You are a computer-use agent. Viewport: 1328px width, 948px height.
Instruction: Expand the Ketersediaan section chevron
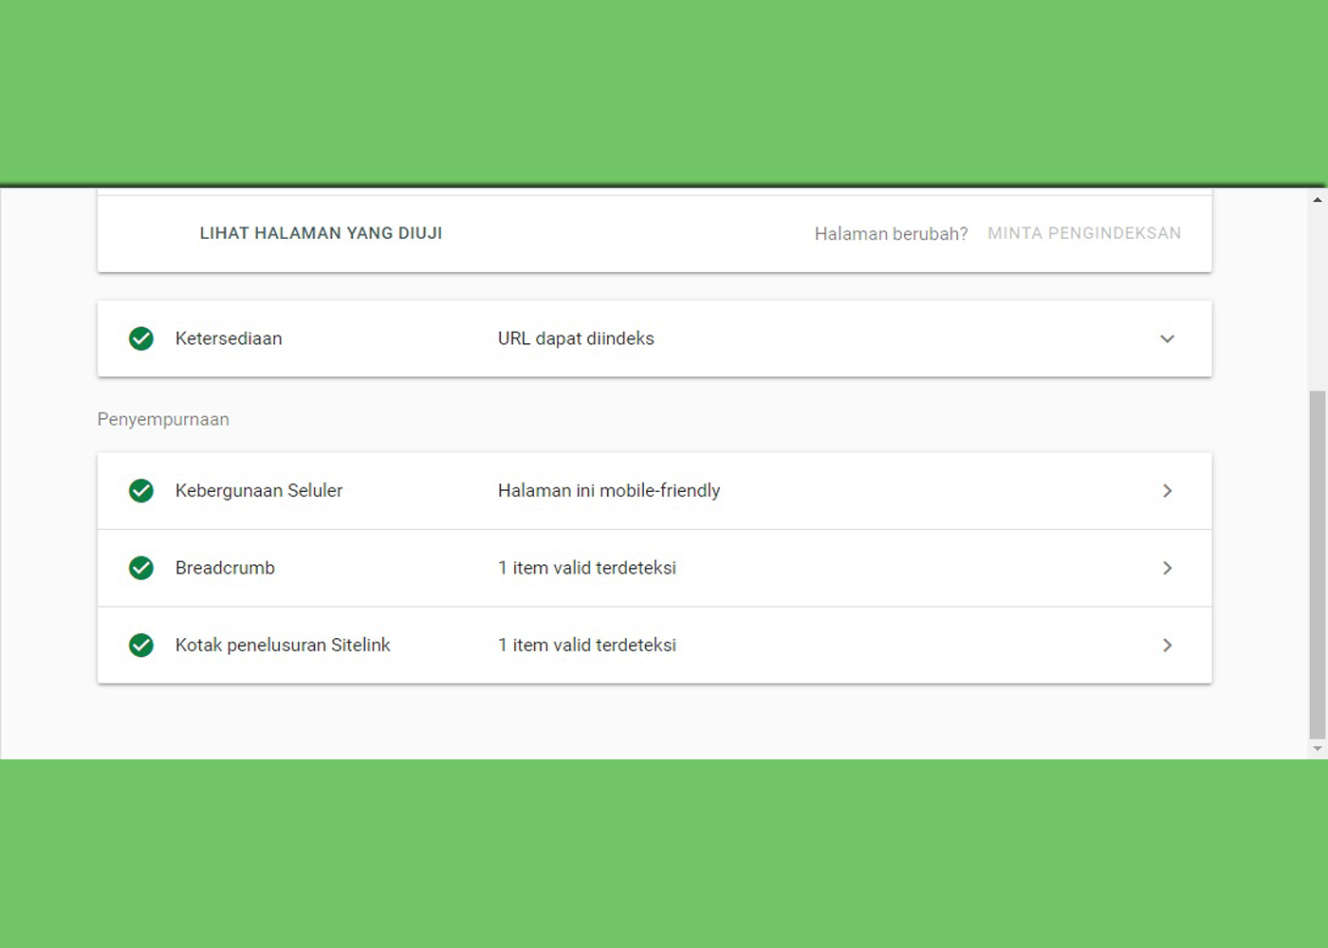[1168, 338]
